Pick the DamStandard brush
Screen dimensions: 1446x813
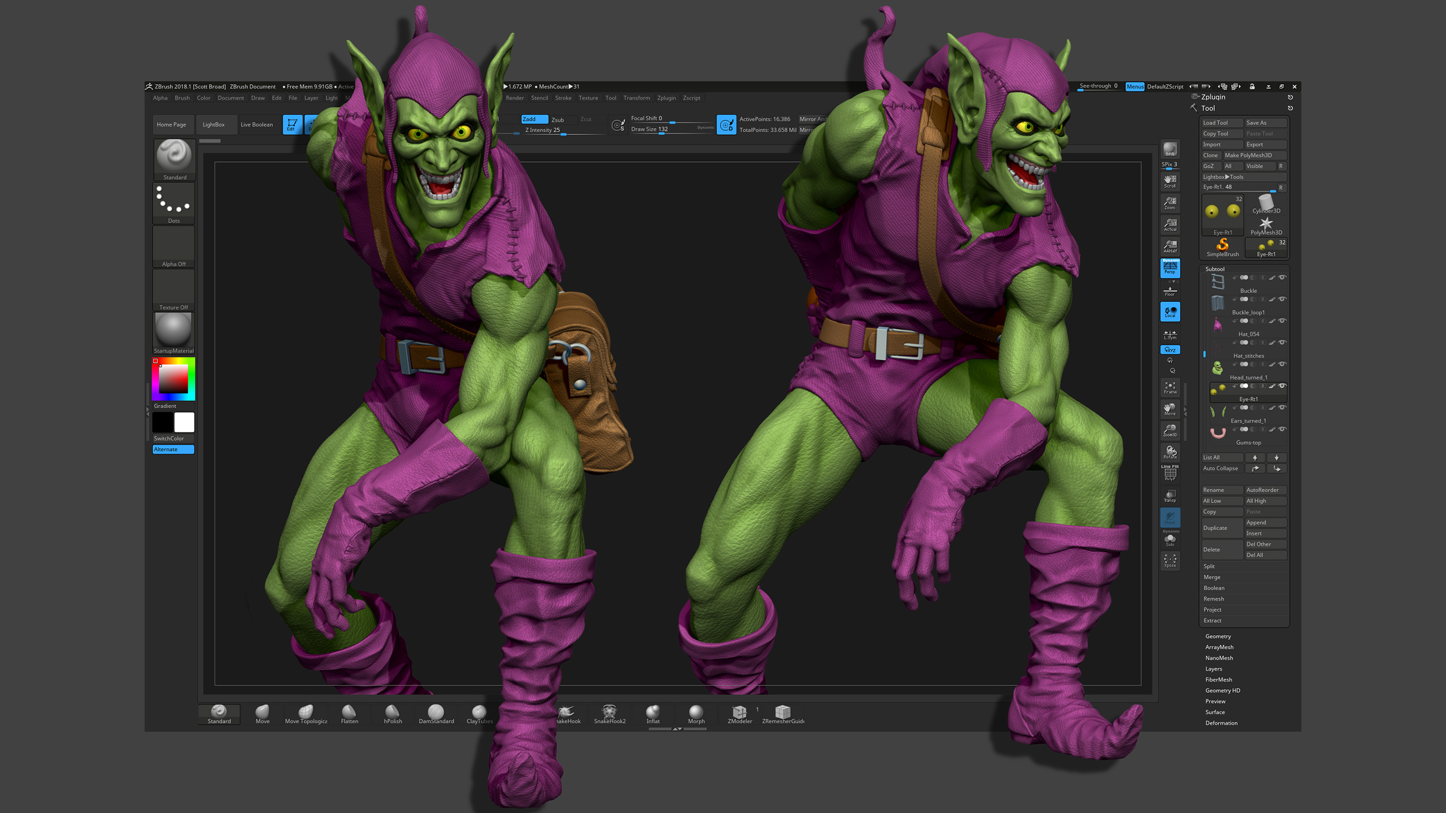click(436, 714)
